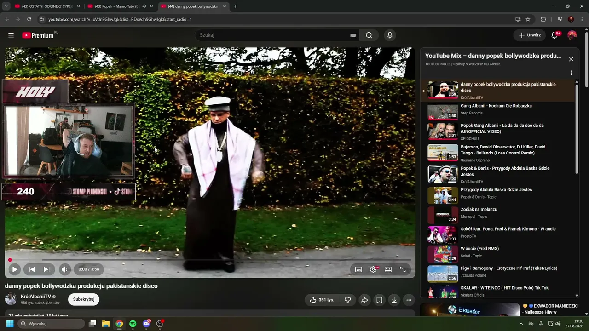Install the YouTube app from the address bar
Viewport: 589px width, 331px height.
click(518, 19)
